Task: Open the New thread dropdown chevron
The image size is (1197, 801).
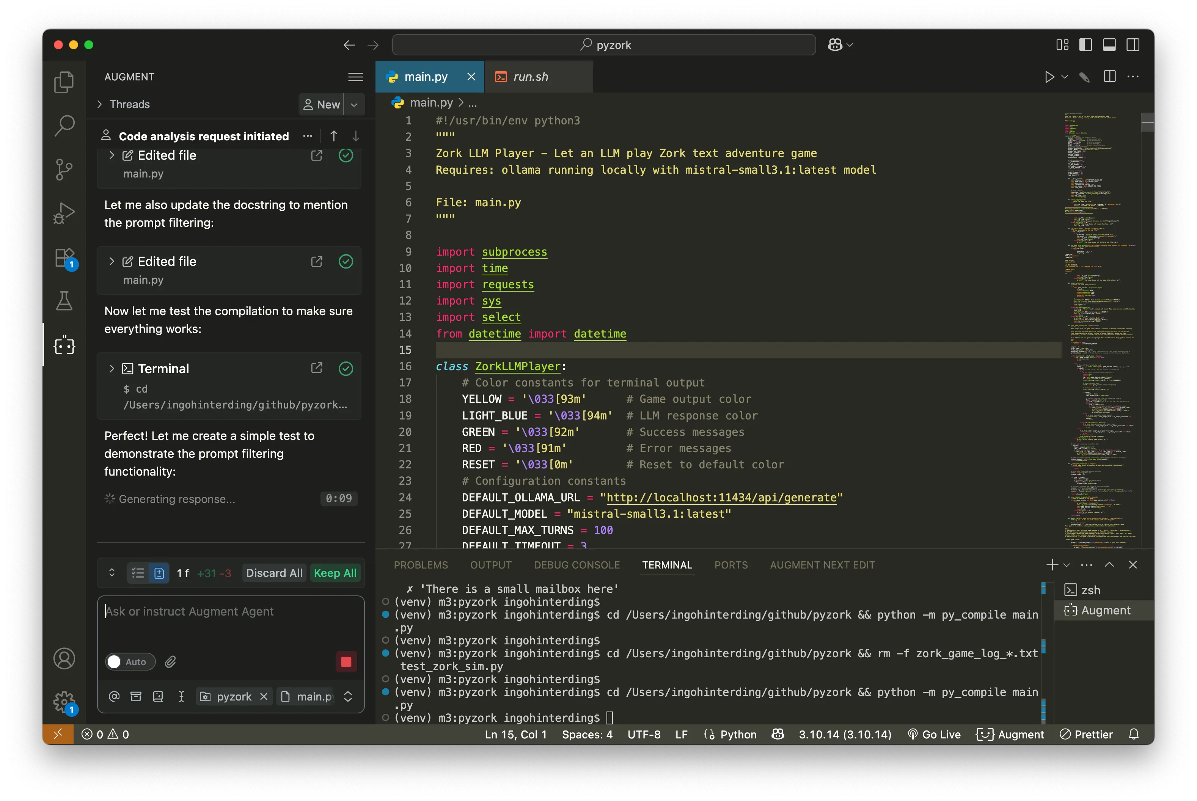Action: point(354,104)
